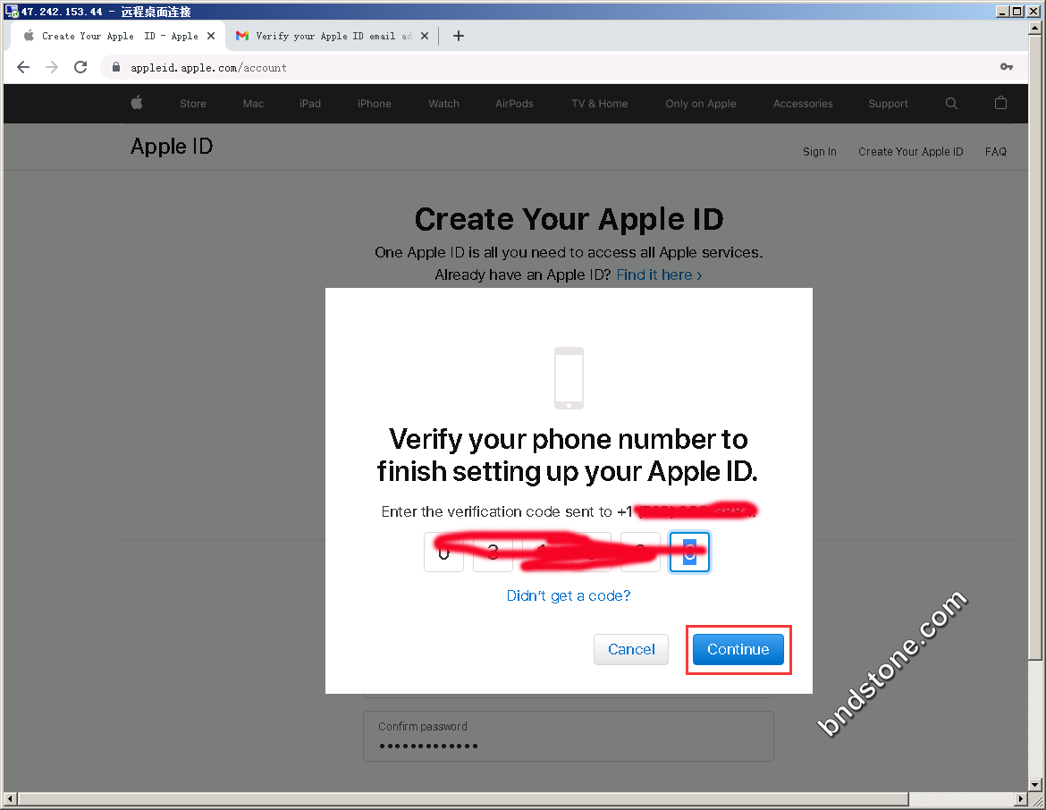Reload the page with refresh icon
1046x810 pixels.
pos(80,67)
